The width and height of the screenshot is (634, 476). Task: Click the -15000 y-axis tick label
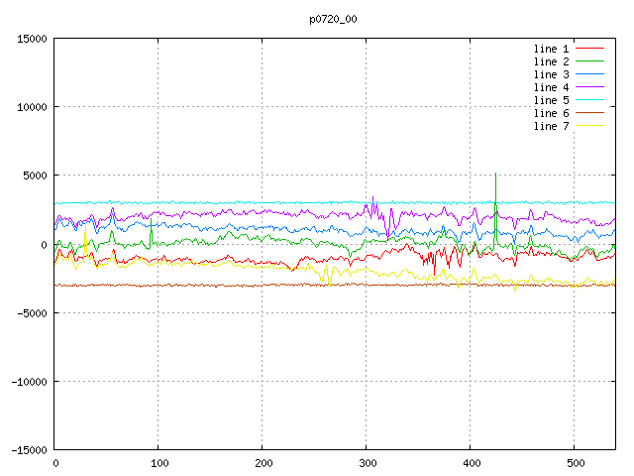tap(27, 449)
